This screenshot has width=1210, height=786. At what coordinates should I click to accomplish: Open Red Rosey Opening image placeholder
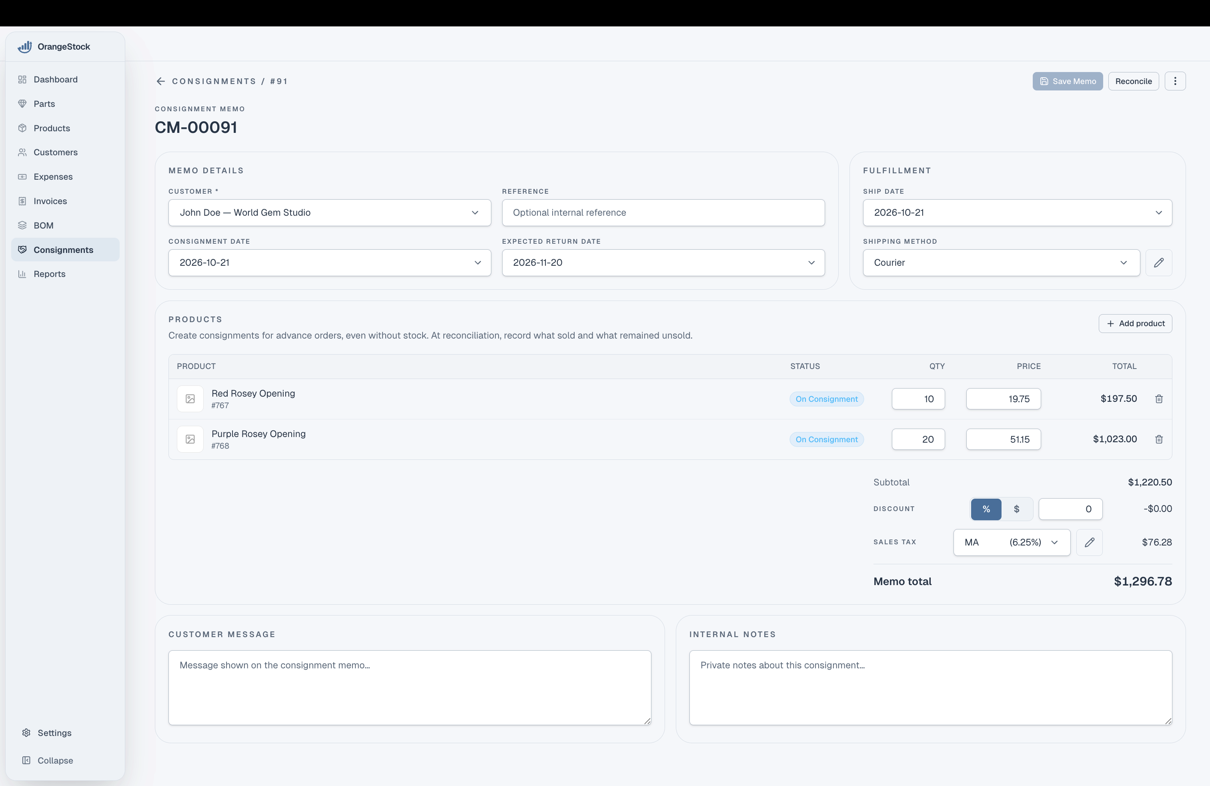tap(190, 399)
